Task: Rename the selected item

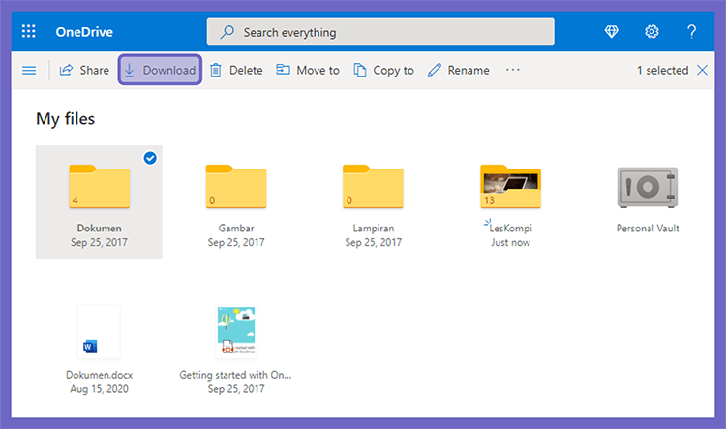Action: tap(459, 70)
